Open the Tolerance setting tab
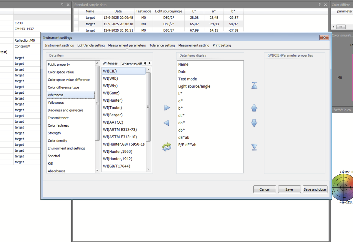This screenshot has height=242, width=353. (162, 45)
